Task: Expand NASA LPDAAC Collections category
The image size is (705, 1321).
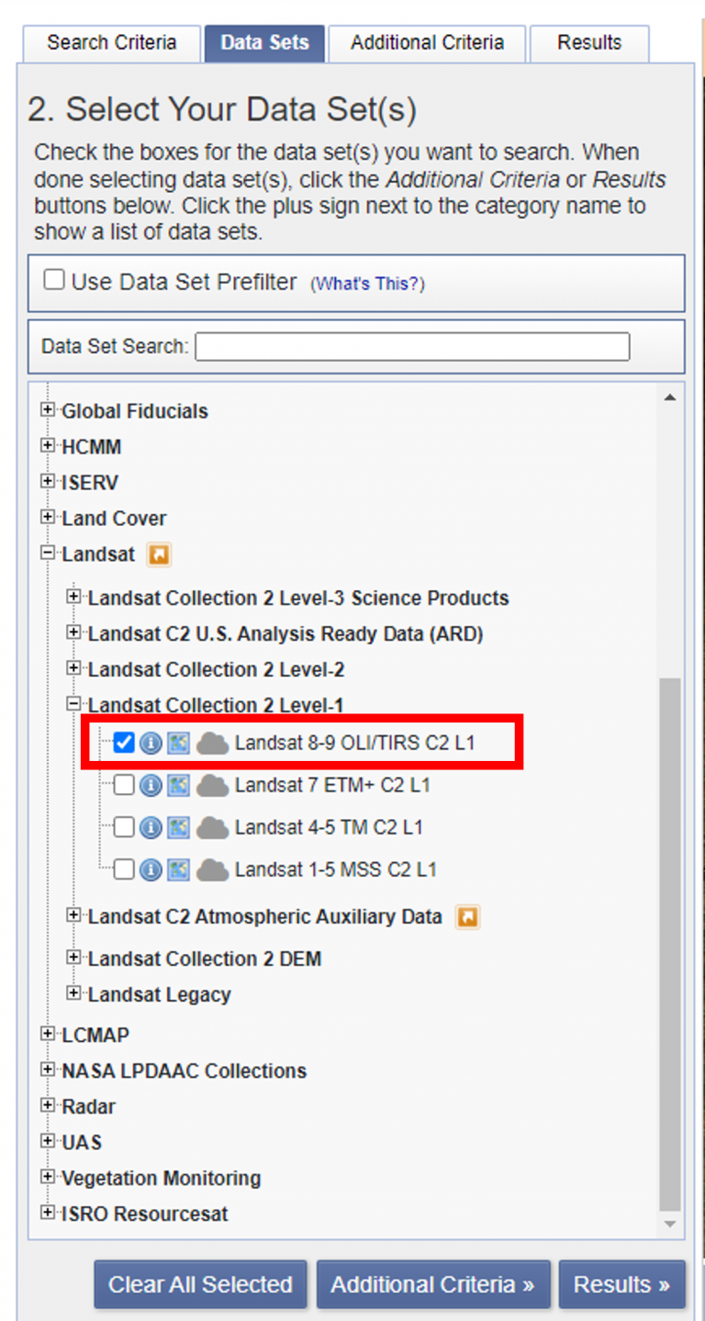Action: 48,1070
